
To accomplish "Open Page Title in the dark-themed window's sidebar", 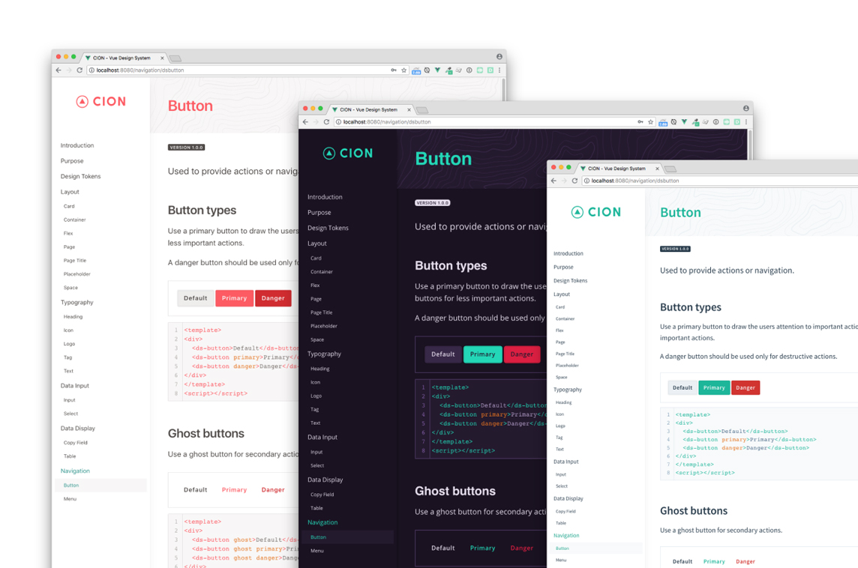I will point(321,312).
